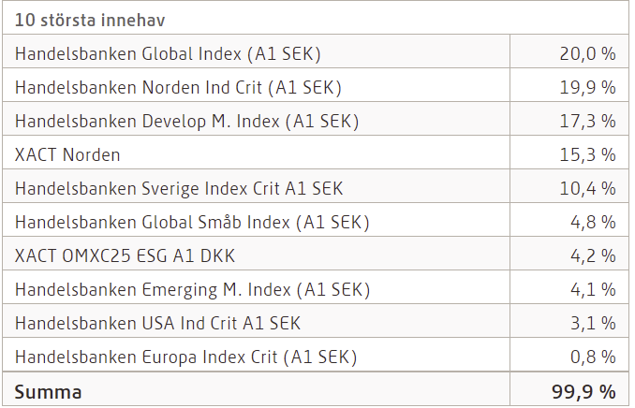This screenshot has height=408, width=635.
Task: Select Handelsbanken Sverige Index Crit A1 SEK
Action: pyautogui.click(x=179, y=188)
